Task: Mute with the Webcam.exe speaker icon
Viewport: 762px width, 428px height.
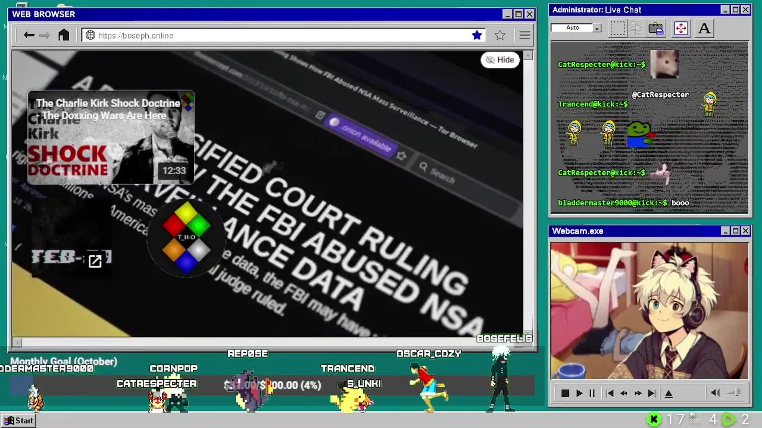Action: click(x=716, y=392)
